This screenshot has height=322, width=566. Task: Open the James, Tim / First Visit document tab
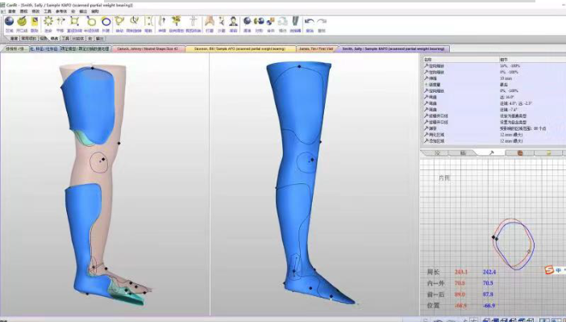click(316, 48)
